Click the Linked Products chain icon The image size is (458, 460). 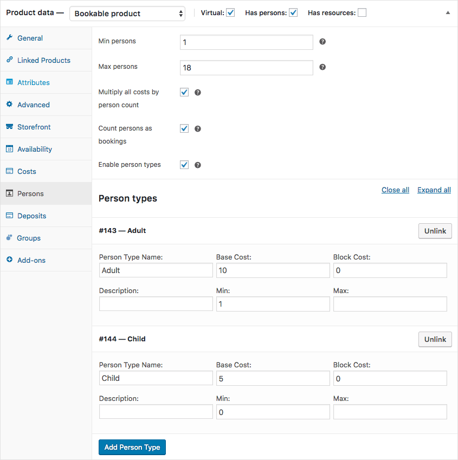(10, 60)
